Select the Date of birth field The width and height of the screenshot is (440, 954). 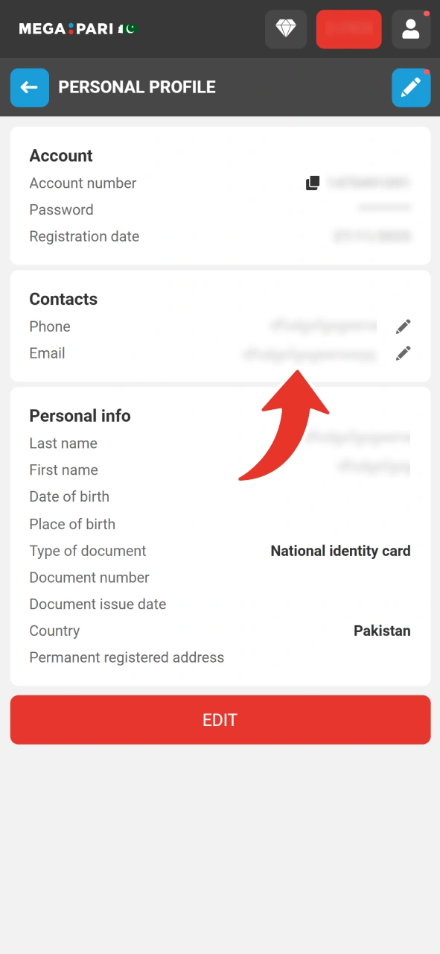coord(69,496)
